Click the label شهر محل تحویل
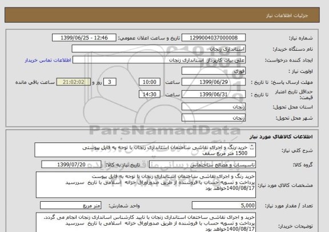 click(x=294, y=118)
